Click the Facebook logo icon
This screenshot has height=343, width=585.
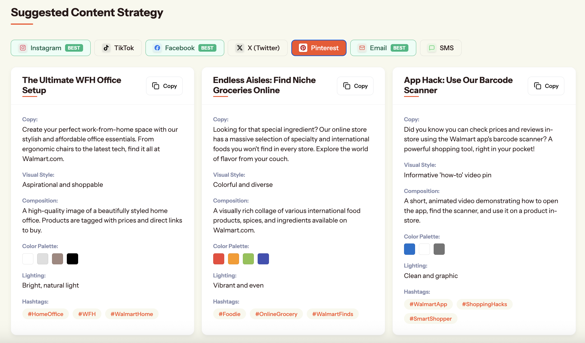(x=157, y=48)
